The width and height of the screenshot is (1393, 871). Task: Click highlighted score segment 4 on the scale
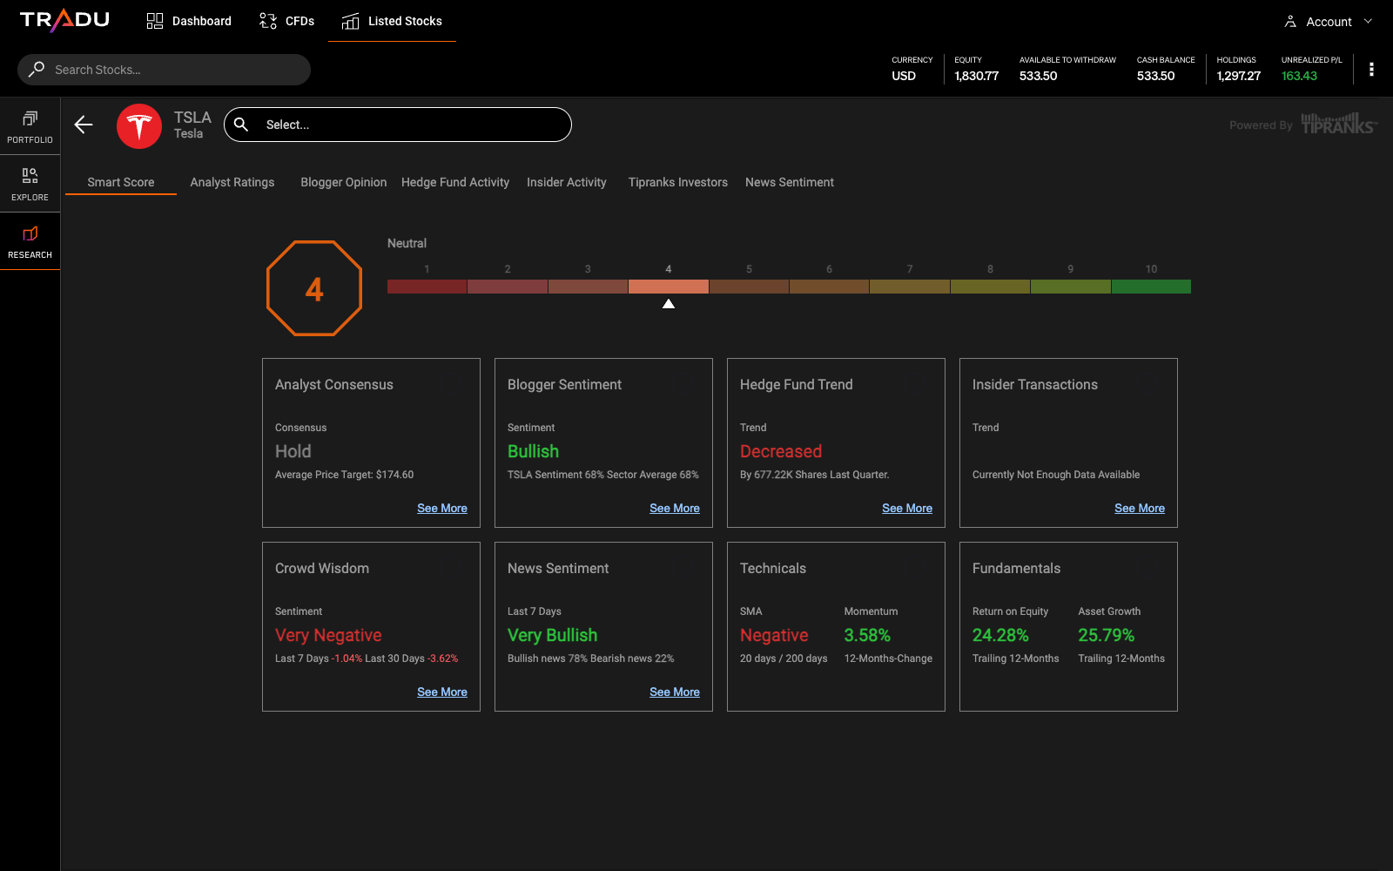(x=669, y=287)
